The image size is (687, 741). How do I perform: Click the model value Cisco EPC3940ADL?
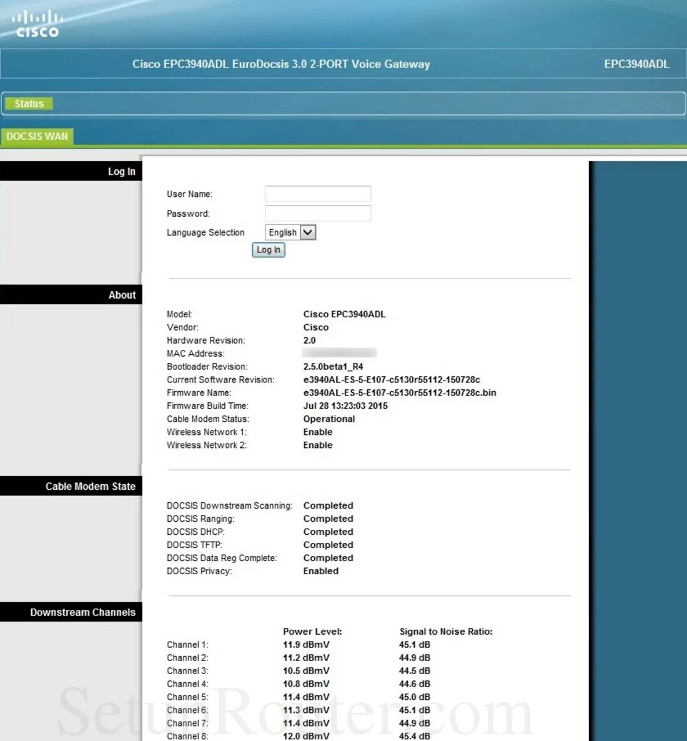pos(344,314)
